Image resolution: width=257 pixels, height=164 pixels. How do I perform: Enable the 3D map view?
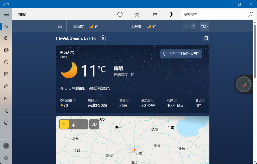(x=94, y=124)
